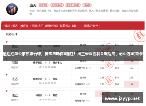Select the 5.50 odds cell

tap(102, 84)
